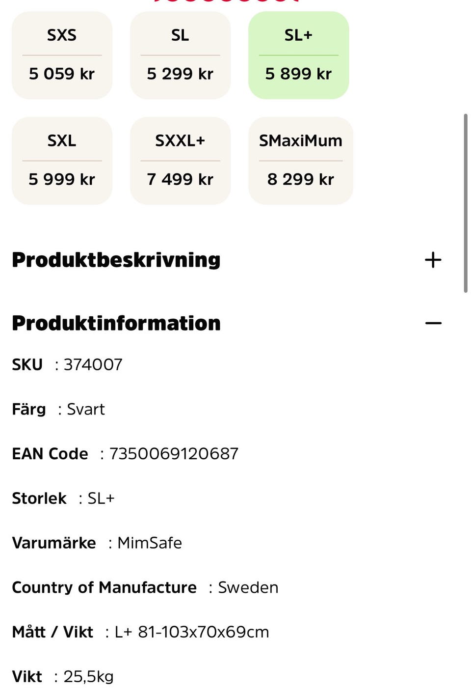The height and width of the screenshot is (693, 471).
Task: Click the Färg value Svart
Action: pos(86,409)
